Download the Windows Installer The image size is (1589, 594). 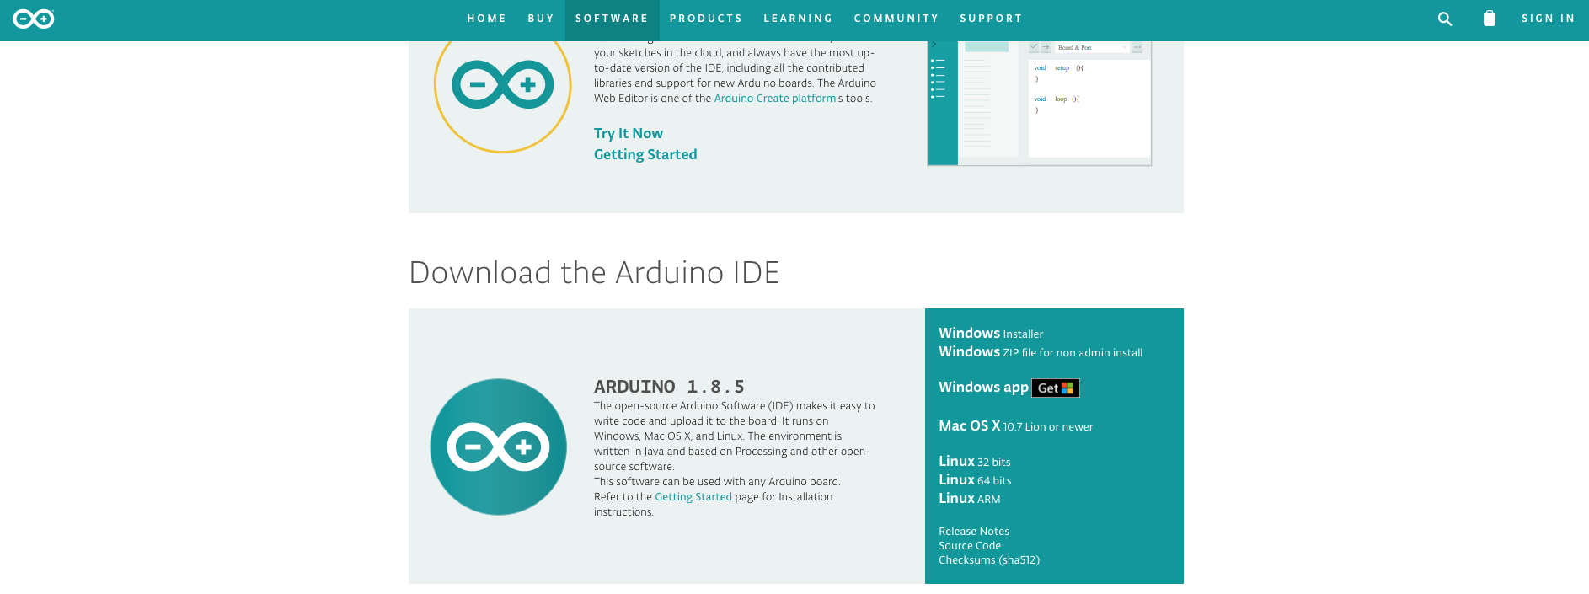[x=991, y=334]
